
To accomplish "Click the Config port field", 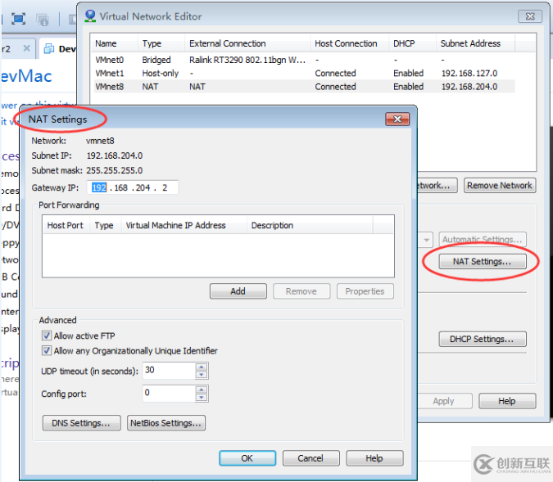I will tap(169, 393).
